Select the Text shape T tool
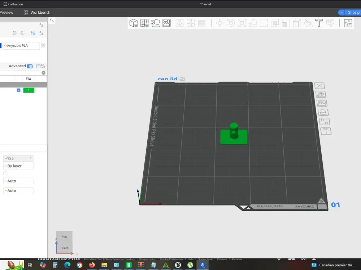Image resolution: width=361 pixels, height=270 pixels. pyautogui.click(x=319, y=23)
